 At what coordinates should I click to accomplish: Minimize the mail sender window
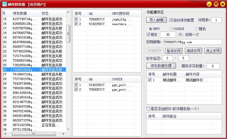coord(209,4)
